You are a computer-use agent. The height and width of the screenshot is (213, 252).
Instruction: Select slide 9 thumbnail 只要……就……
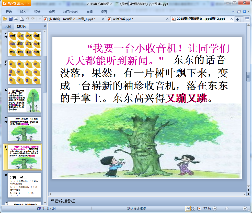pos(25,185)
